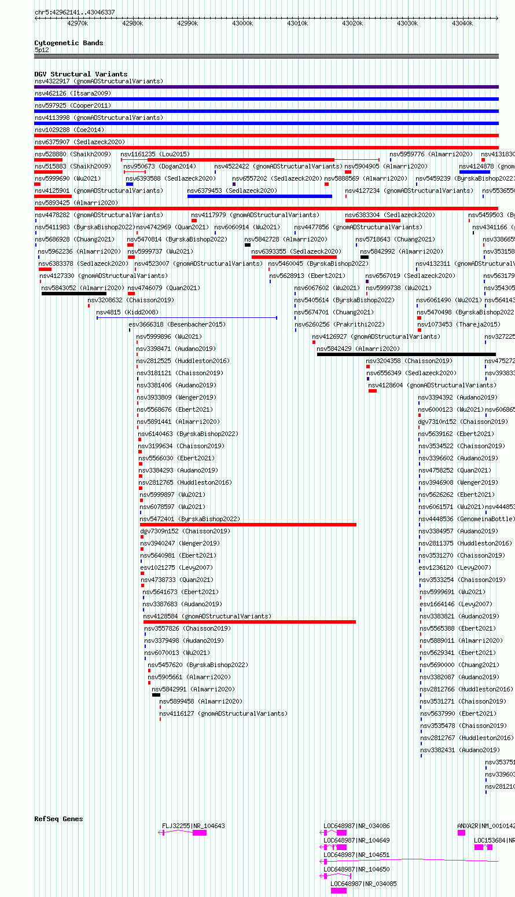Viewport: 515px width, 897px height.
Task: Click the nsv5959776 (Almarri2020) label
Action: pos(431,154)
